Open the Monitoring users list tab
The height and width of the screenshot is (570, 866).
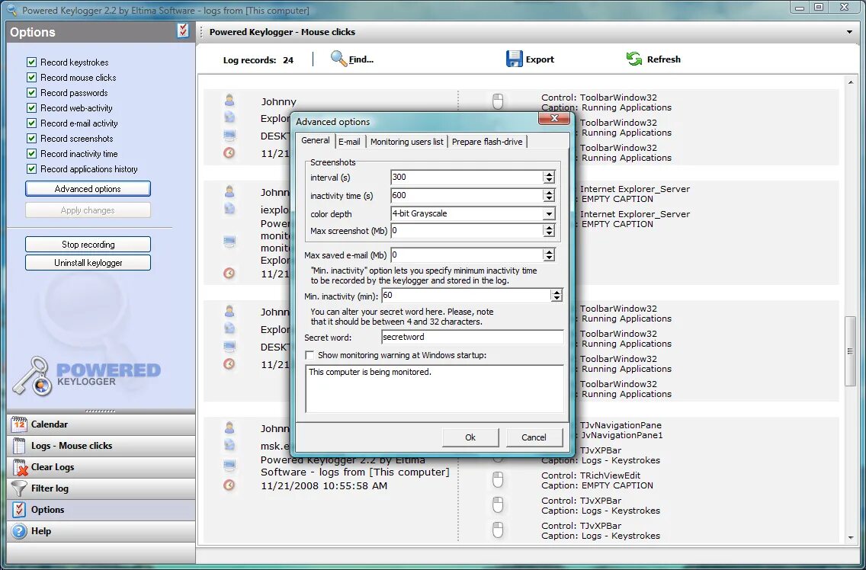pyautogui.click(x=406, y=142)
